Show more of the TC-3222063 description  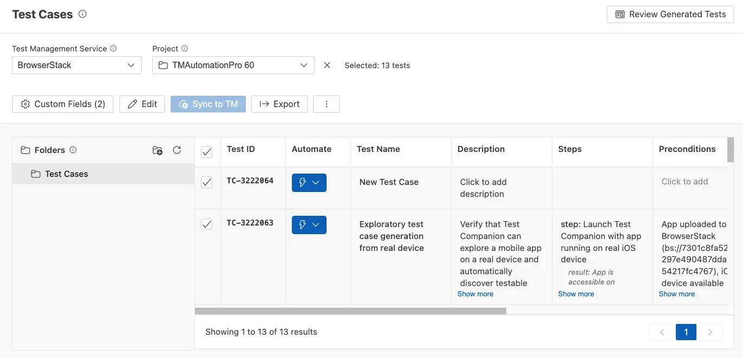(475, 294)
